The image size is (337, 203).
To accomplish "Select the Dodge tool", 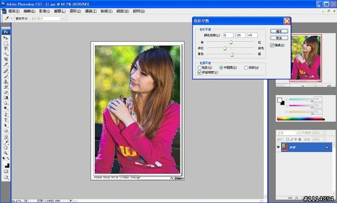I will [x=6, y=108].
